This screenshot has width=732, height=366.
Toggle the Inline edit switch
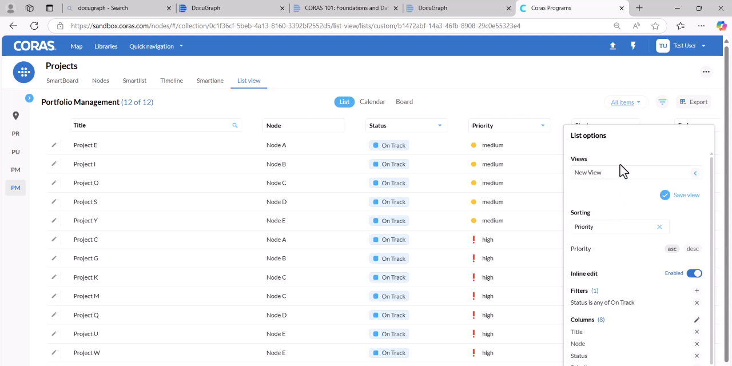694,273
